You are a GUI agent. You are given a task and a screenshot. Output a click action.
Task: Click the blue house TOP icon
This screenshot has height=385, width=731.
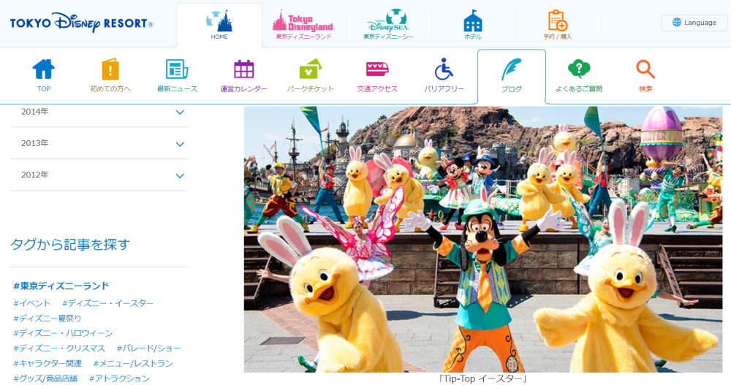pyautogui.click(x=43, y=69)
